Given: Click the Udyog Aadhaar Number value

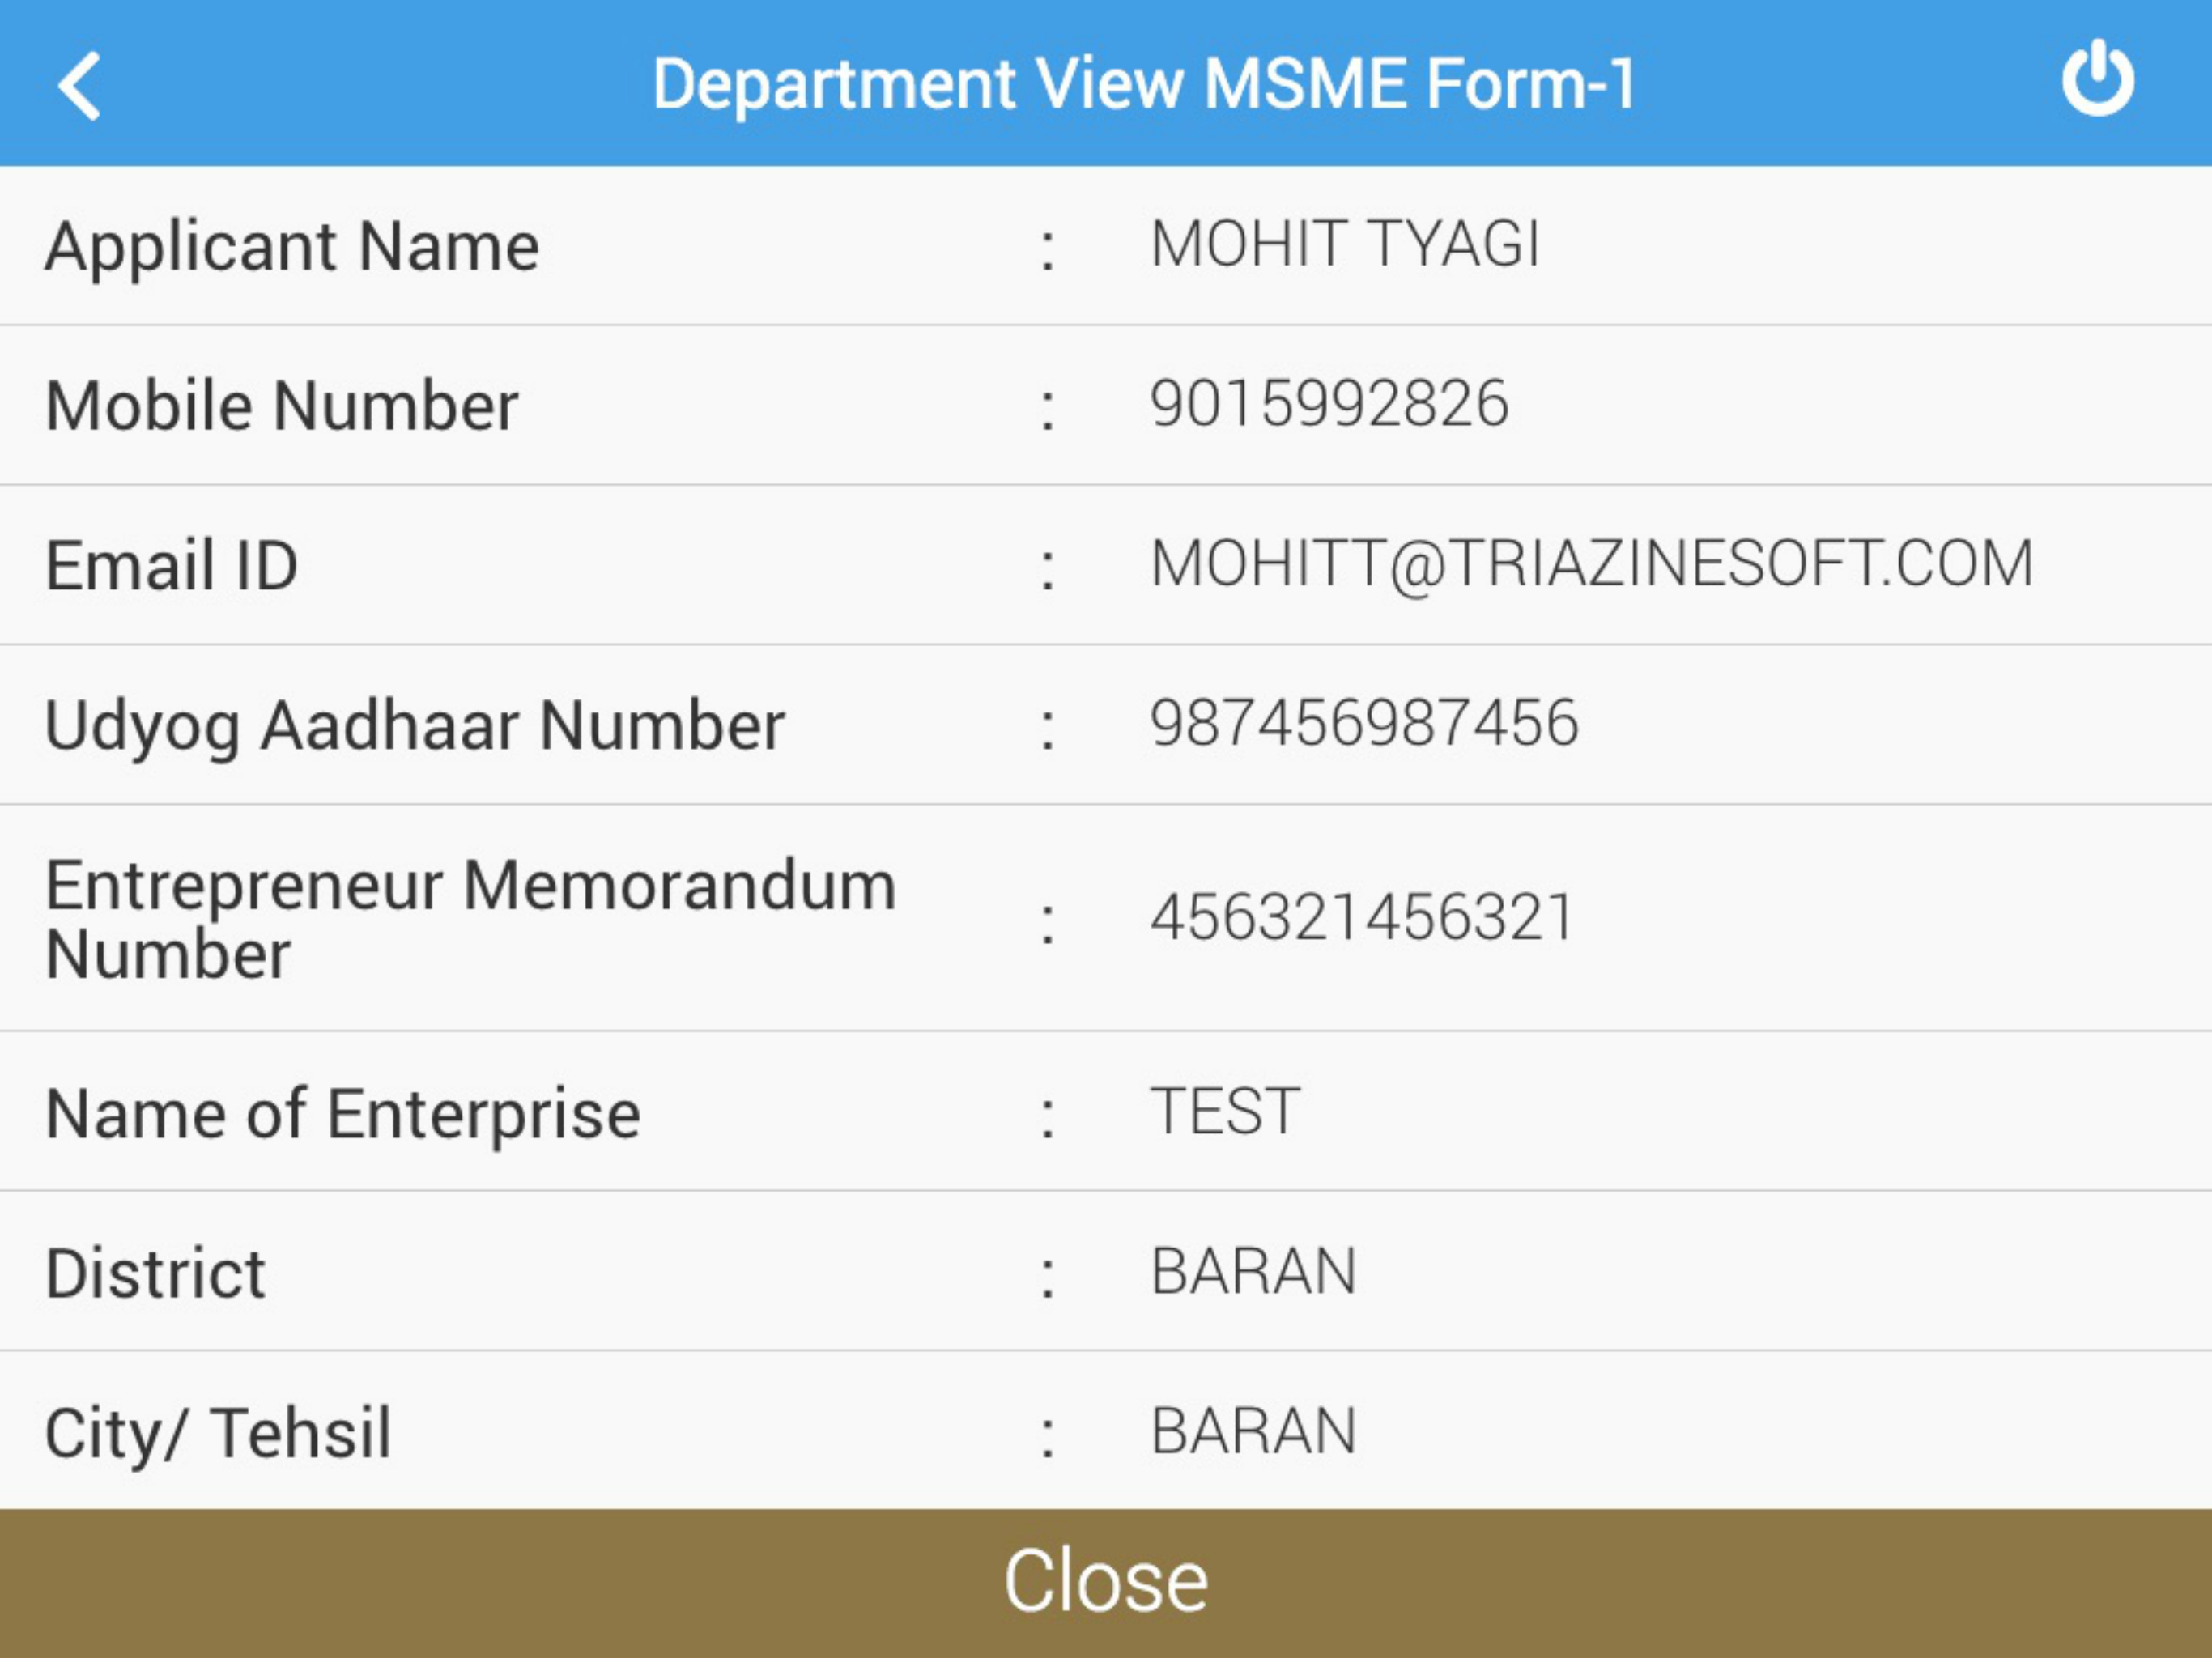Looking at the screenshot, I should (x=1365, y=723).
